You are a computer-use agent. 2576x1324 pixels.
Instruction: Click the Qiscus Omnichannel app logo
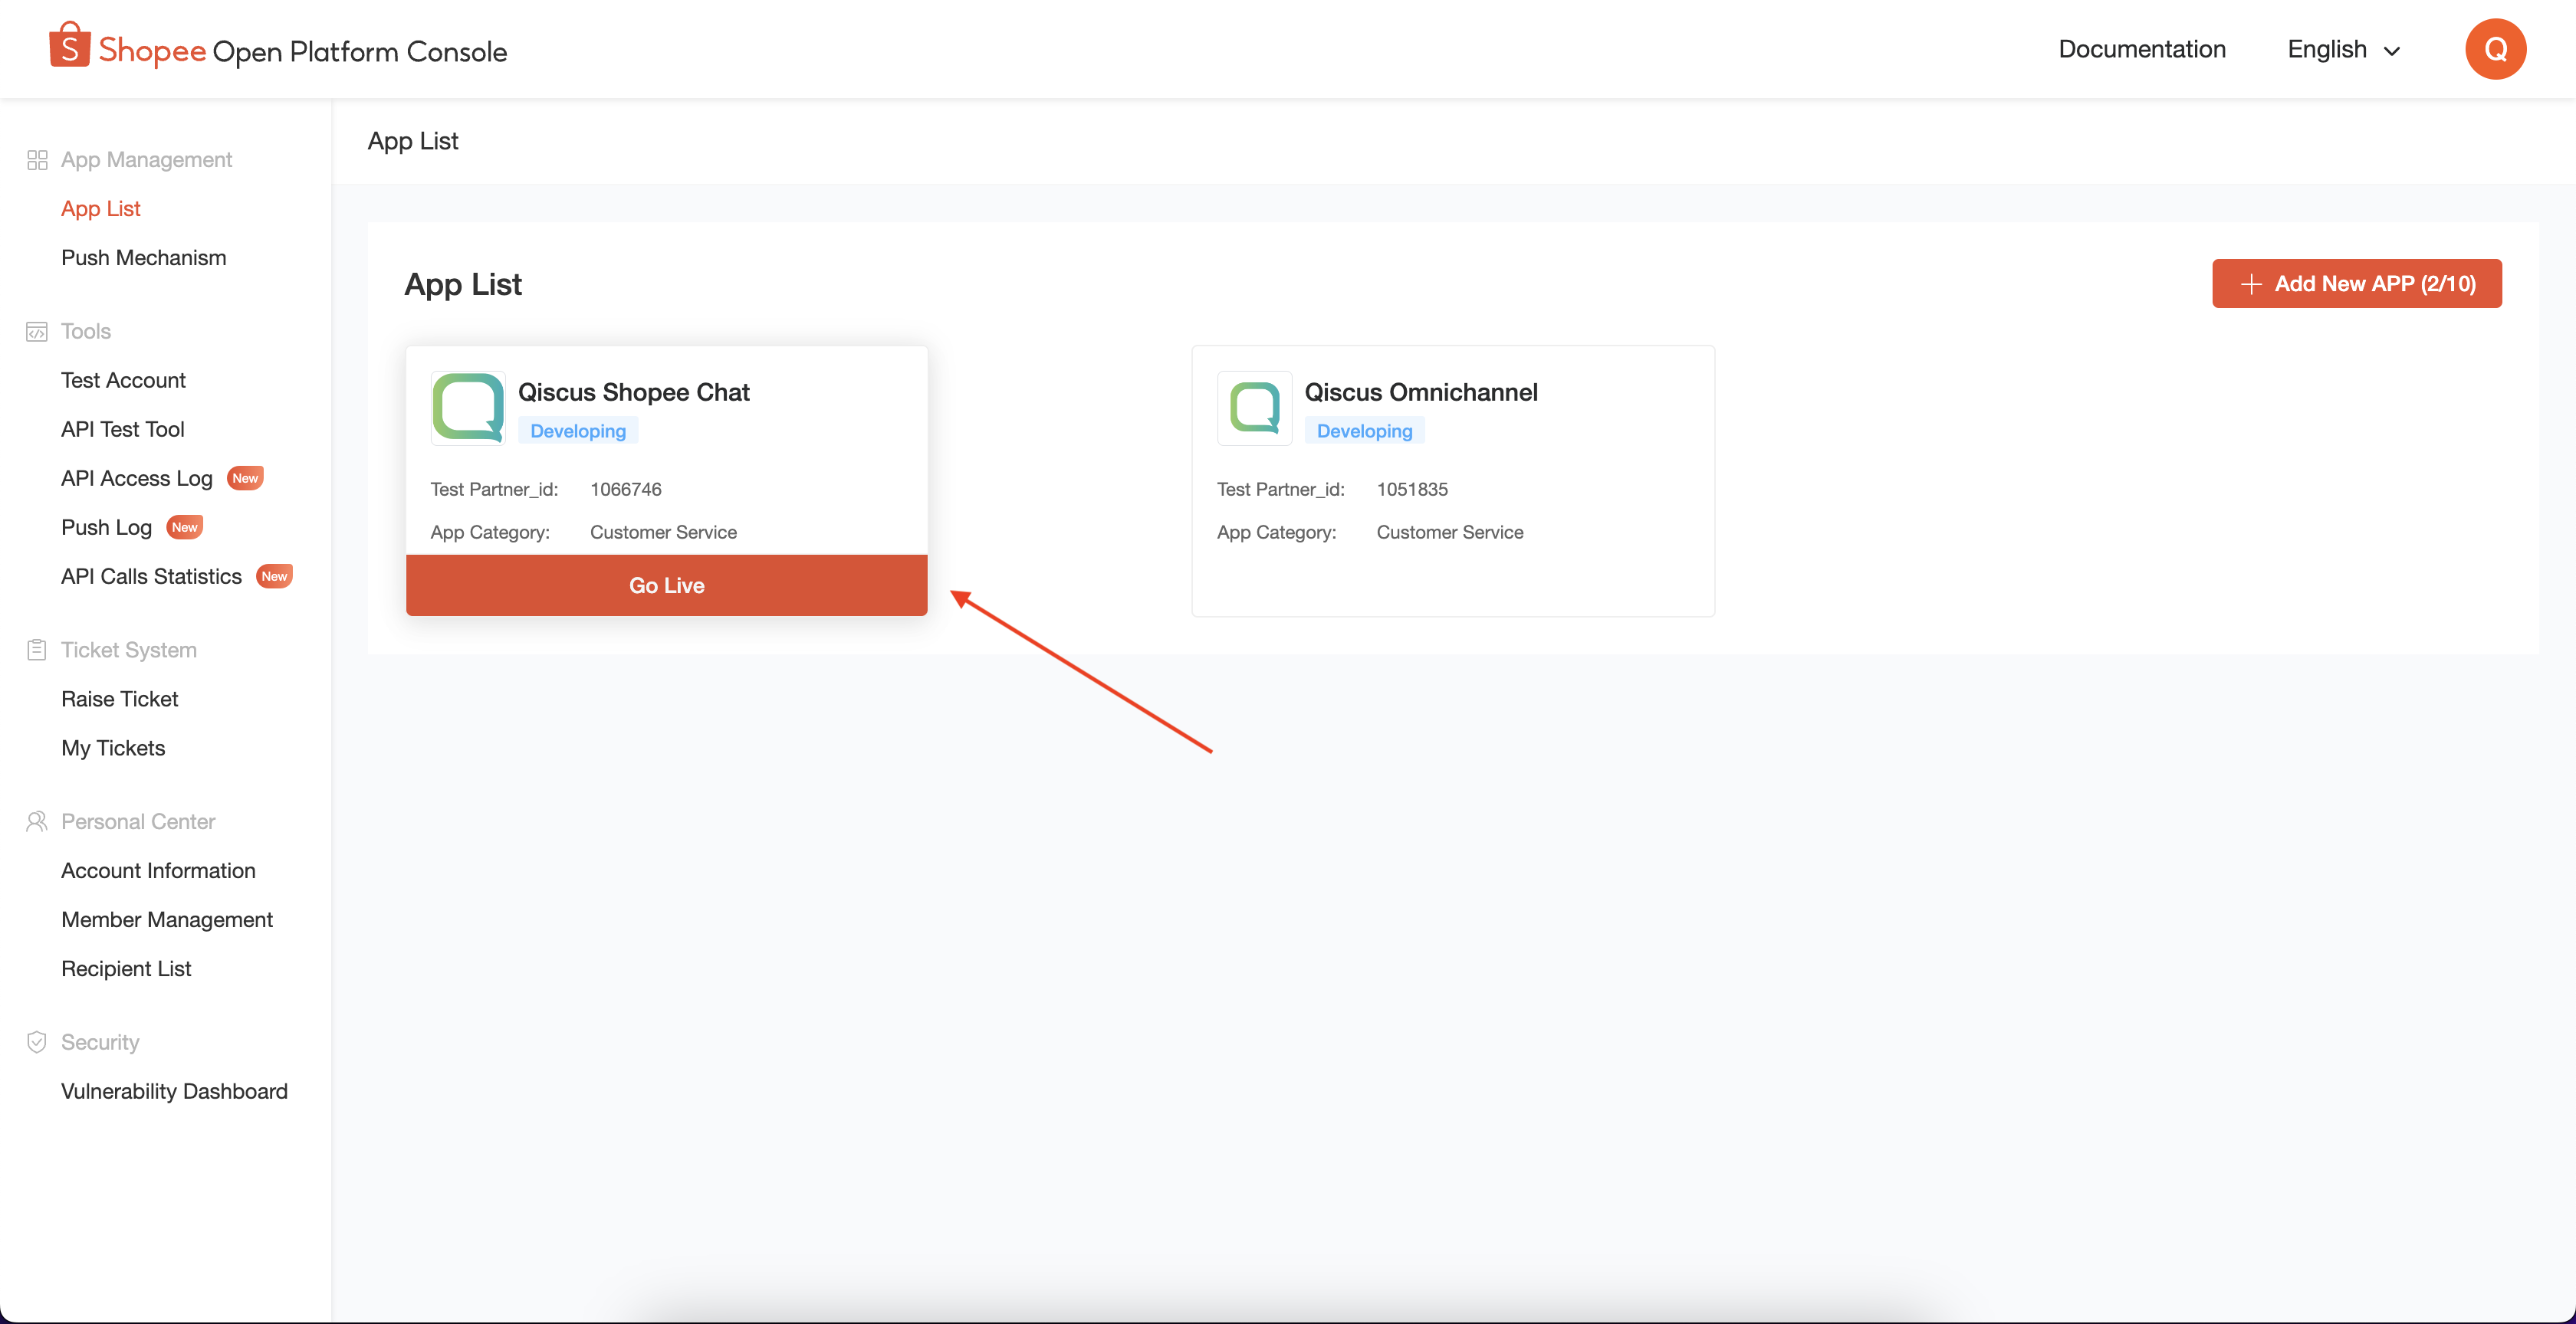(x=1254, y=408)
